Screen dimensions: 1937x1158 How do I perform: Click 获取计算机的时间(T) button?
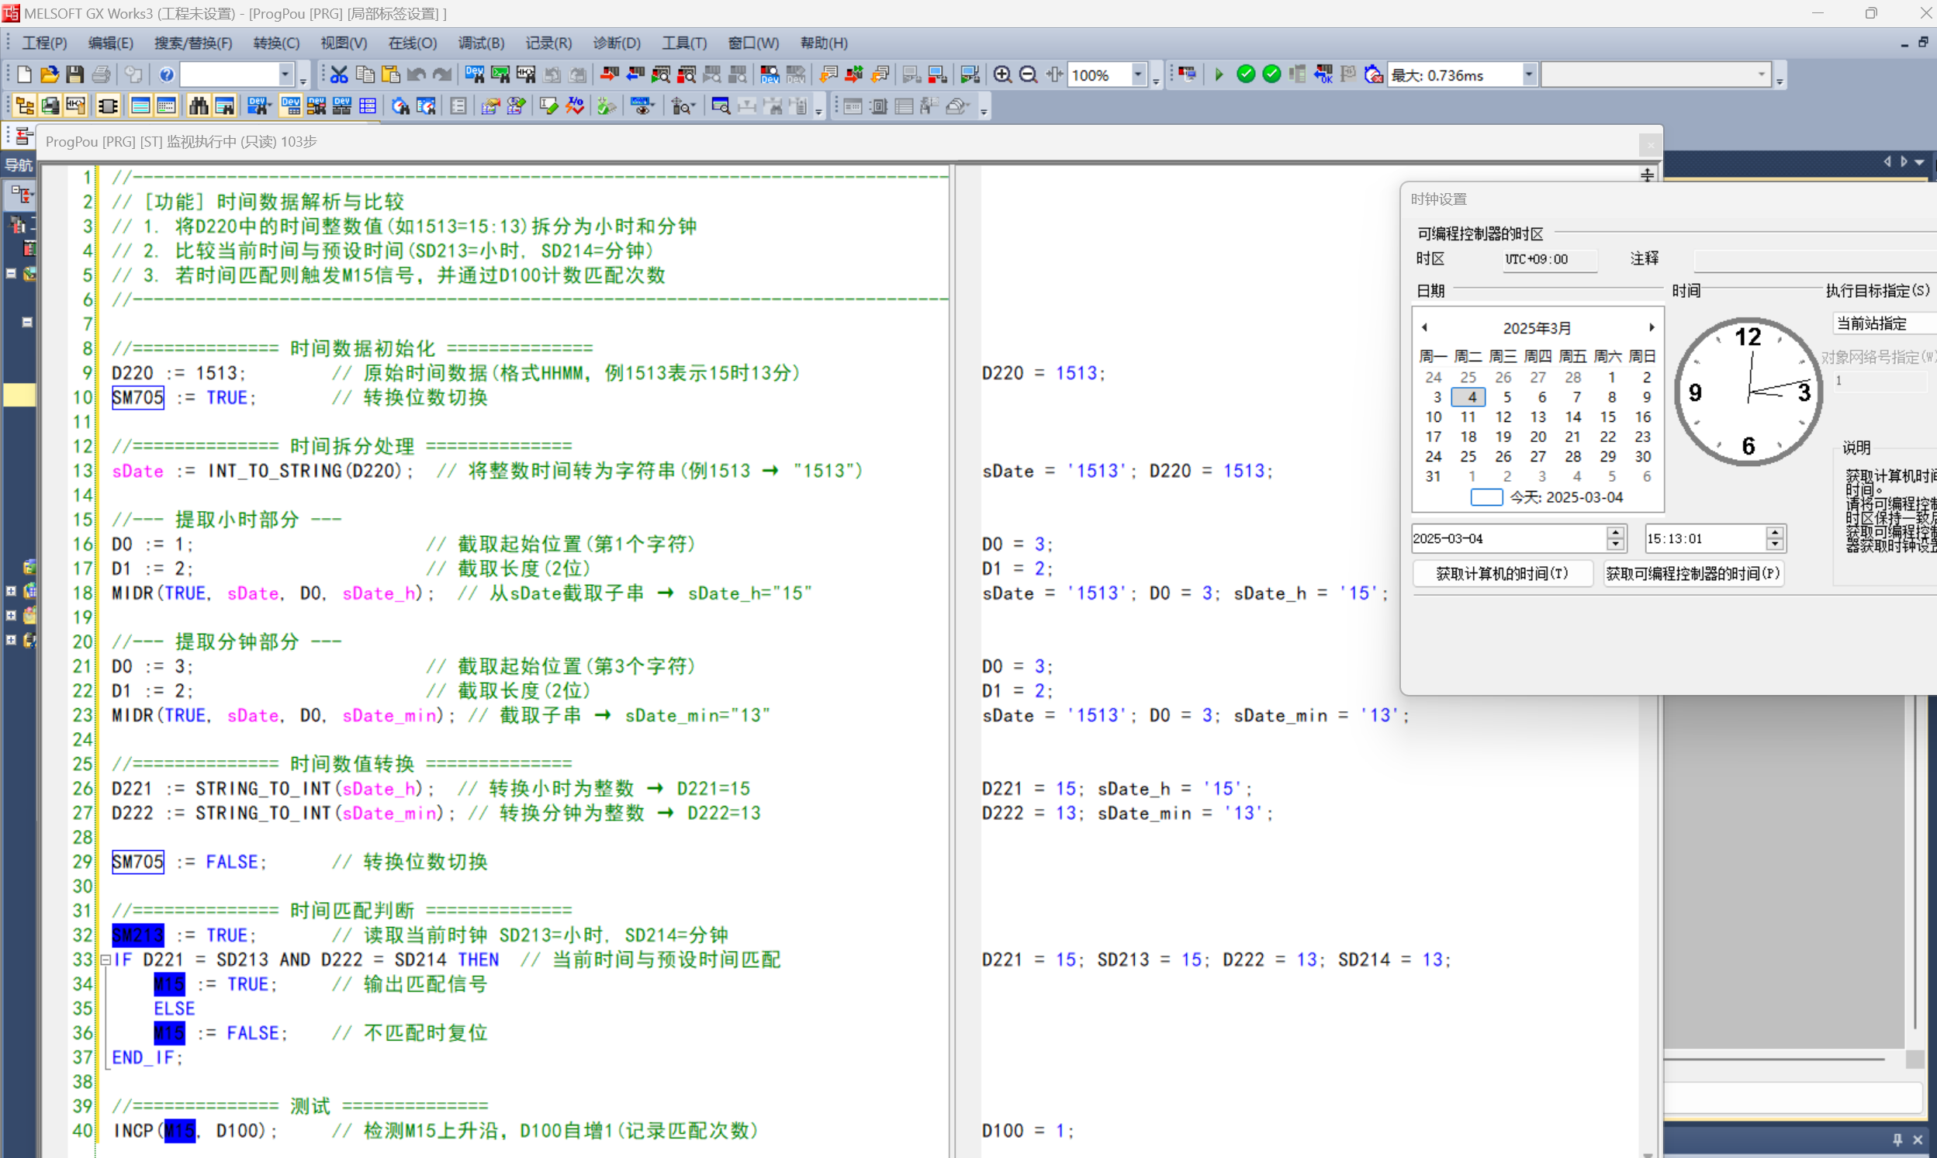click(x=1502, y=573)
